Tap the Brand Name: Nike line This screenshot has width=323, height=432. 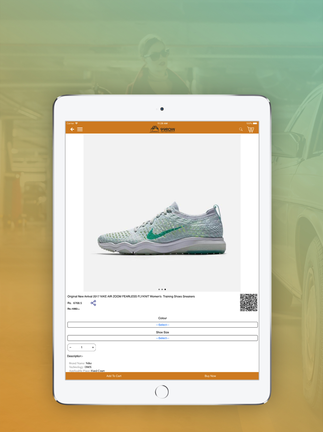80,363
